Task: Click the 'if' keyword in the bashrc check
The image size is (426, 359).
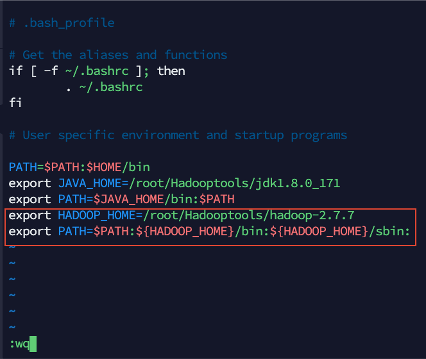Action: pyautogui.click(x=16, y=71)
